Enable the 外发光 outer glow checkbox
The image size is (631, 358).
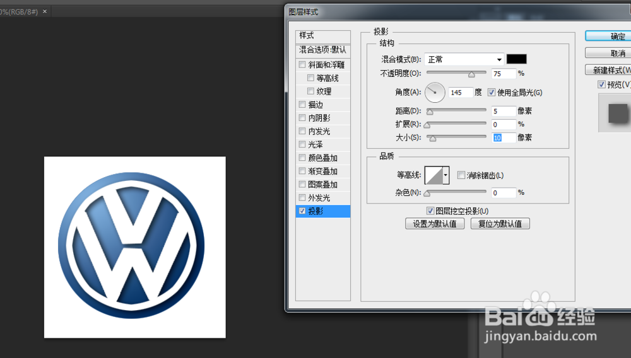[x=302, y=197]
